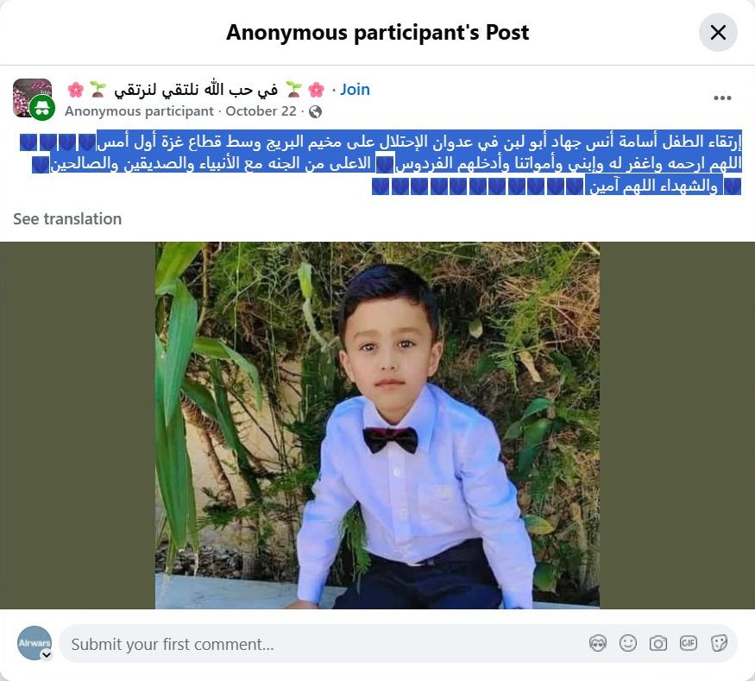
Task: Insert an avatar sticker in the comment
Action: pyautogui.click(x=598, y=643)
